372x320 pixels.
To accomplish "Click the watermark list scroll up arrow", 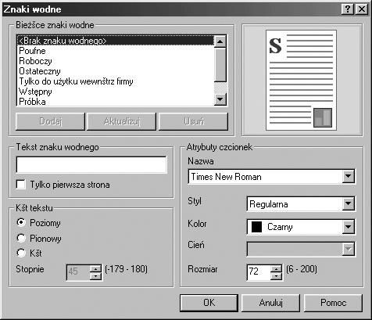I will click(x=220, y=41).
